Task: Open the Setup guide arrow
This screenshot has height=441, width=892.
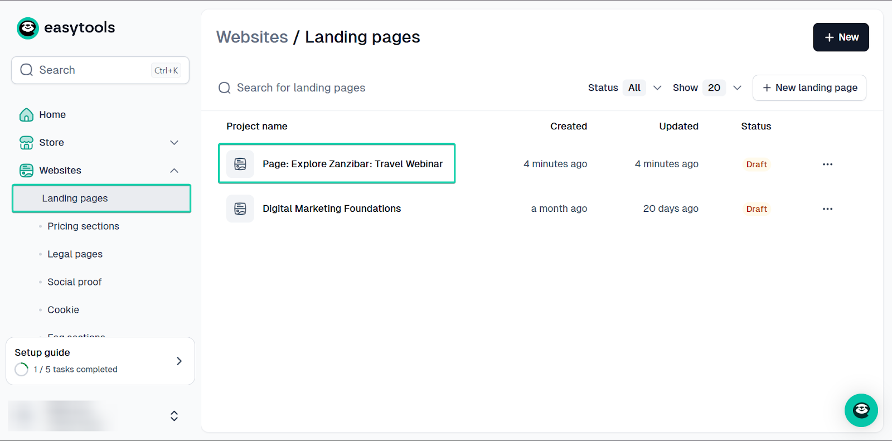Action: pyautogui.click(x=179, y=361)
